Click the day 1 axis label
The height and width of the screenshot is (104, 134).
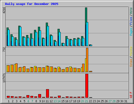tap(9, 101)
